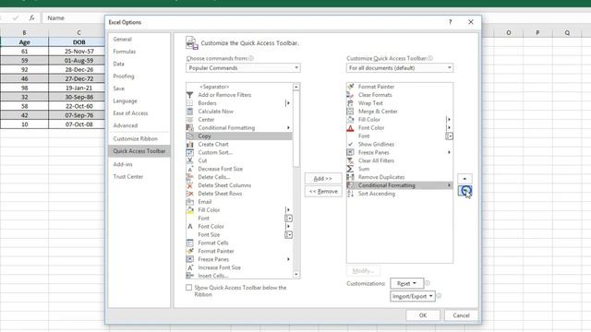Select Format Painter in right toolbar list
Image resolution: width=591 pixels, height=332 pixels.
[400, 87]
